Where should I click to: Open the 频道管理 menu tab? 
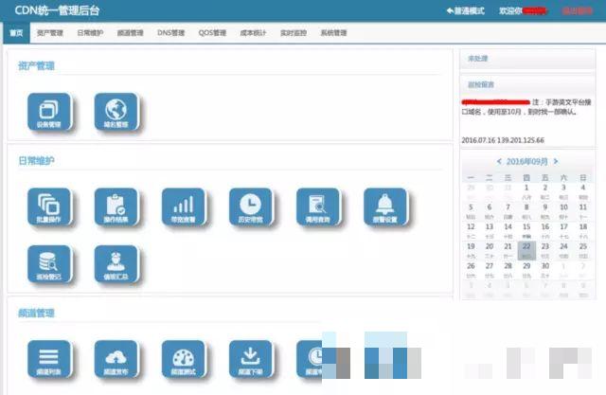click(131, 33)
